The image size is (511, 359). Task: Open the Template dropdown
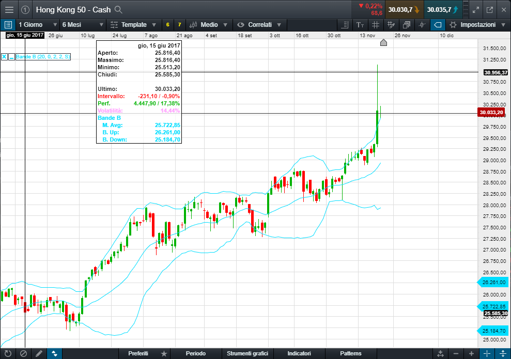click(x=133, y=25)
